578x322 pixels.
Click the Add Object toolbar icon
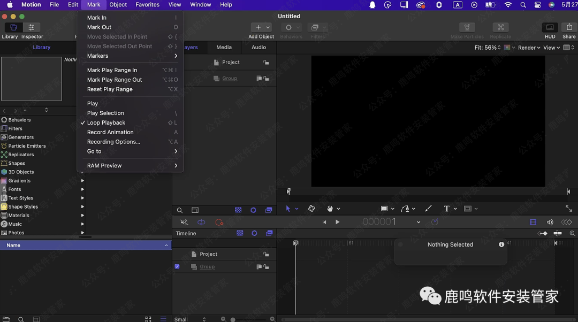coord(261,27)
